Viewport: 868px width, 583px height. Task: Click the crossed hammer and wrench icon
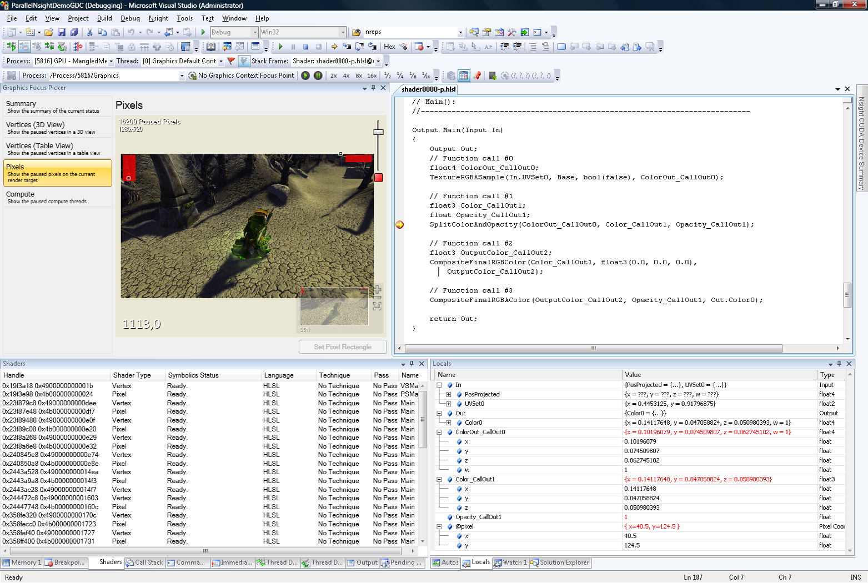(511, 32)
